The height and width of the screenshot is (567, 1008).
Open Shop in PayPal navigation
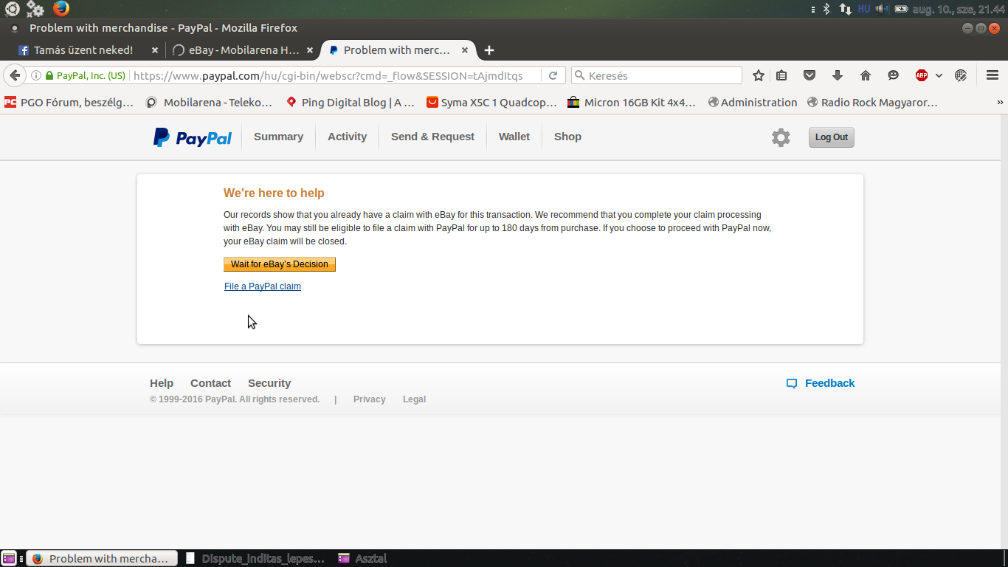[x=567, y=137]
